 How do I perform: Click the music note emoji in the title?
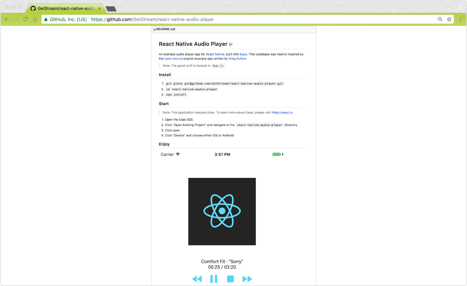[231, 44]
